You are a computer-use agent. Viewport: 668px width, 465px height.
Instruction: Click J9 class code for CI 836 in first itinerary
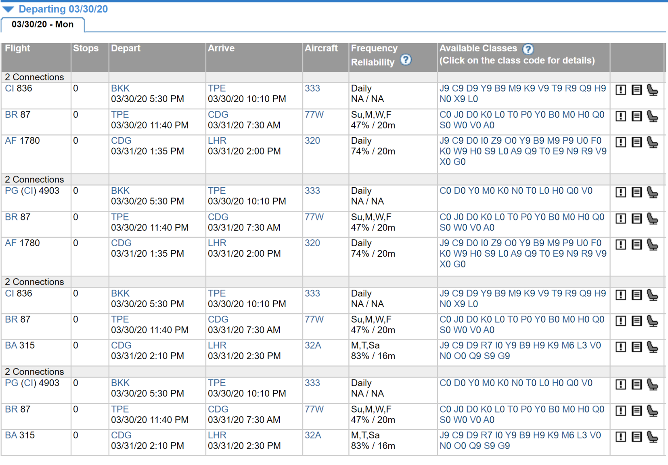point(444,88)
